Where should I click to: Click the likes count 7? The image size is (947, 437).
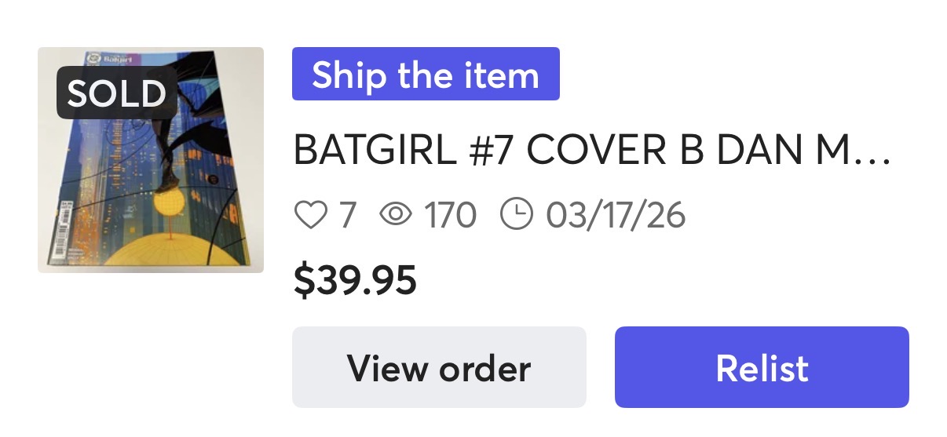347,215
